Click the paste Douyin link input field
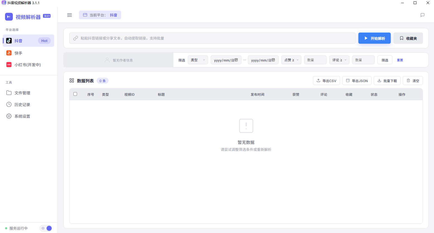The height and width of the screenshot is (233, 434). point(212,38)
